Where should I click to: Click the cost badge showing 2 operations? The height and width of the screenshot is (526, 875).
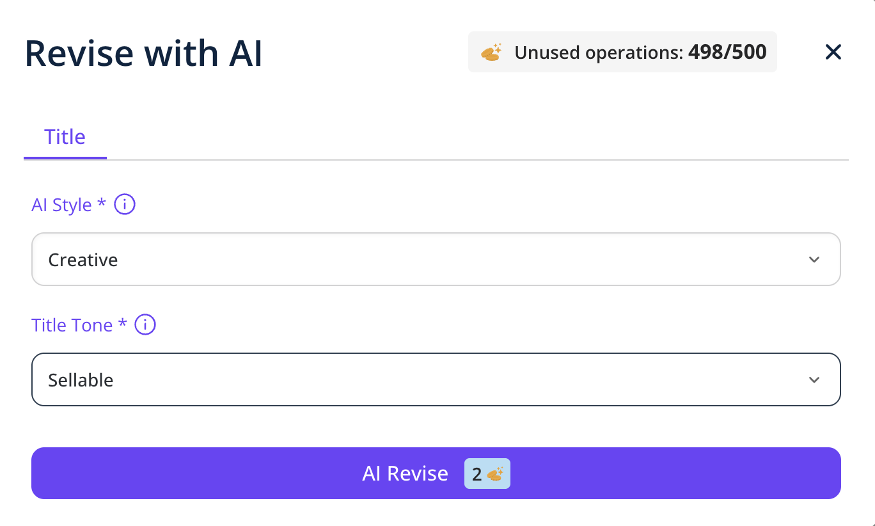tap(487, 474)
